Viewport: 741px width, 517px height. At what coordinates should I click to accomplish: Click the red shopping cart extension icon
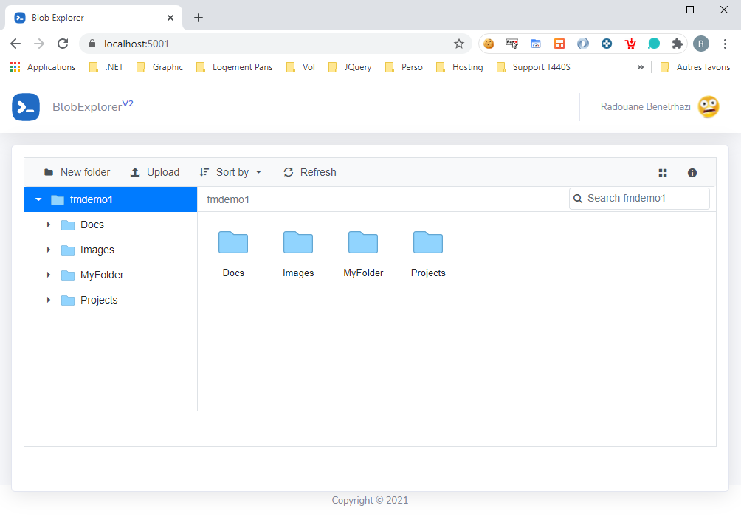(630, 44)
